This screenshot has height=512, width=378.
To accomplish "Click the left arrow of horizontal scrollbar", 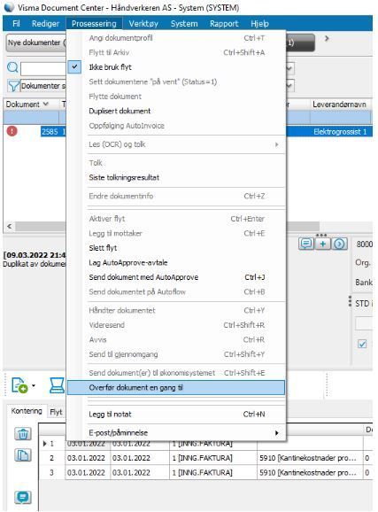I will (x=9, y=226).
